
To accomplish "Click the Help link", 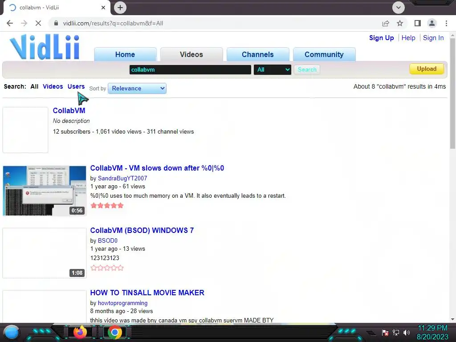I will [408, 38].
